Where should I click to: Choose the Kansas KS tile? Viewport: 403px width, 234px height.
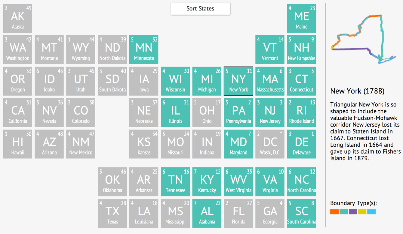pos(144,144)
